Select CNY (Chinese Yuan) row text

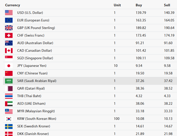point(32,73)
